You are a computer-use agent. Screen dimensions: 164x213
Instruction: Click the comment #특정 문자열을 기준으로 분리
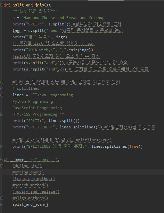coord(93,31)
